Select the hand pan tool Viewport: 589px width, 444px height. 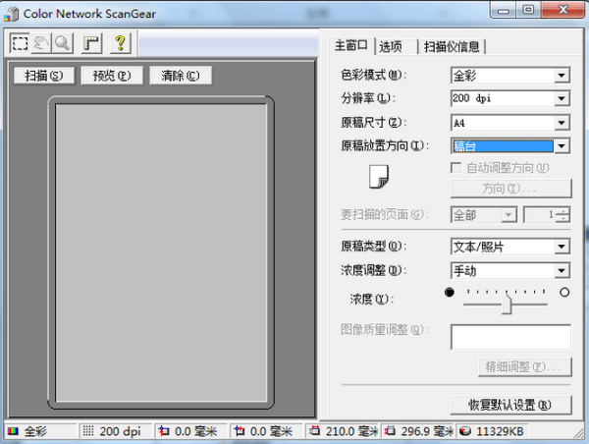[41, 43]
